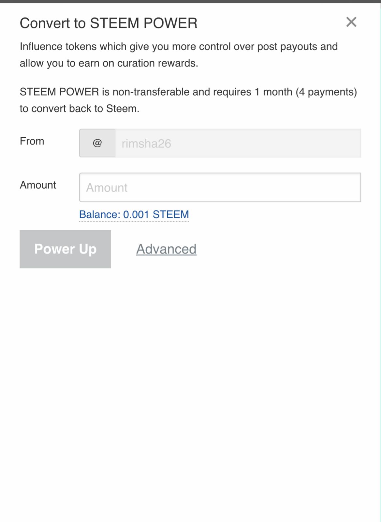Open the Advanced options link
Image resolution: width=381 pixels, height=522 pixels.
[x=166, y=249]
